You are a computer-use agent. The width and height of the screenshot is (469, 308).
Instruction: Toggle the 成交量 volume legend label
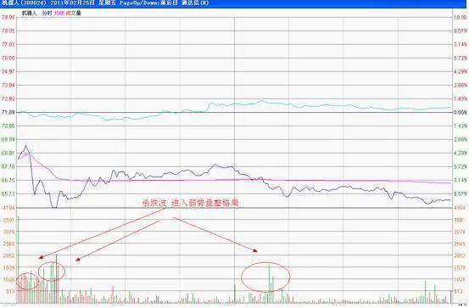[x=74, y=13]
